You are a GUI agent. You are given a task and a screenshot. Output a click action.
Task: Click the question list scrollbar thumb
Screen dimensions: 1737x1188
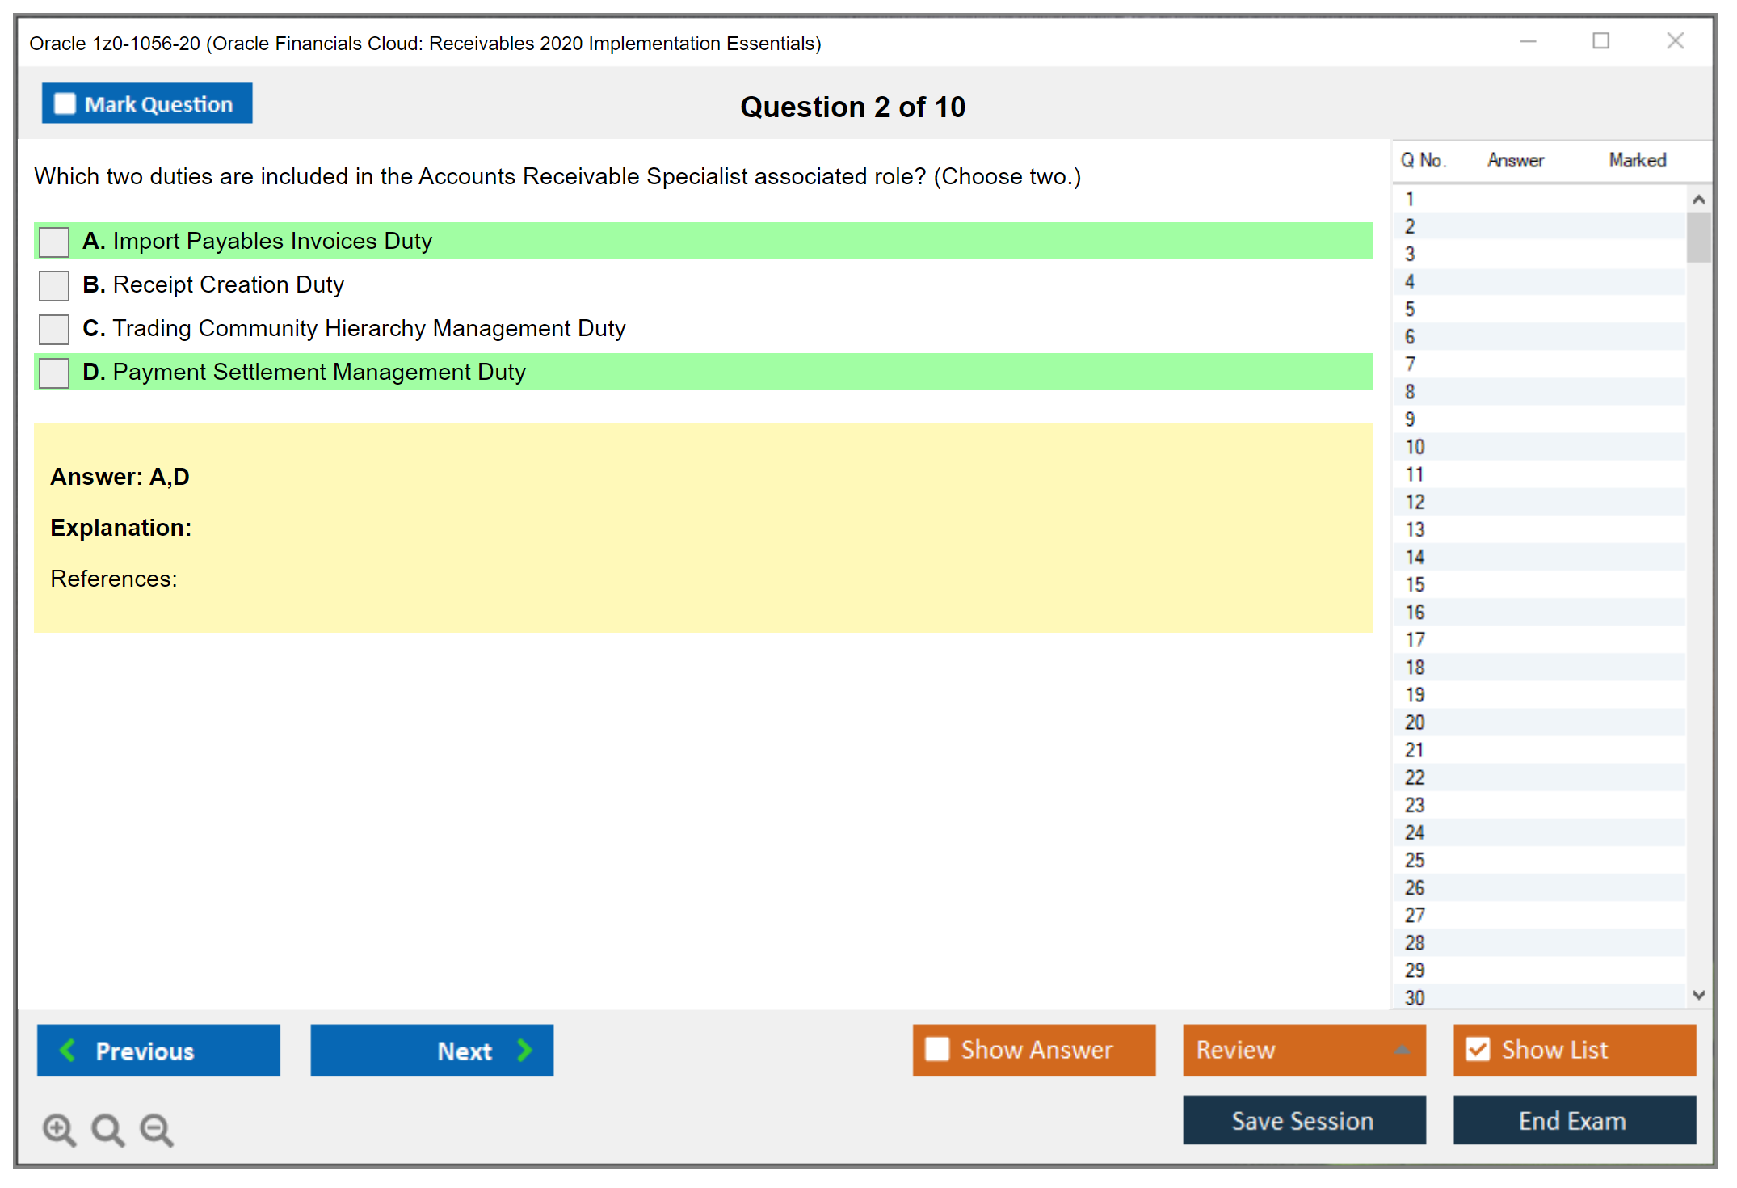tap(1697, 237)
